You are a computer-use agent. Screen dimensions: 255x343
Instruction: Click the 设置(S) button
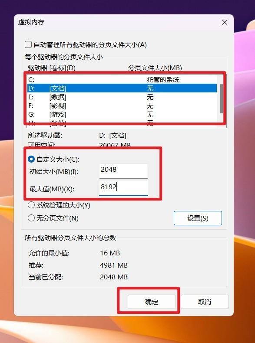pyautogui.click(x=198, y=218)
